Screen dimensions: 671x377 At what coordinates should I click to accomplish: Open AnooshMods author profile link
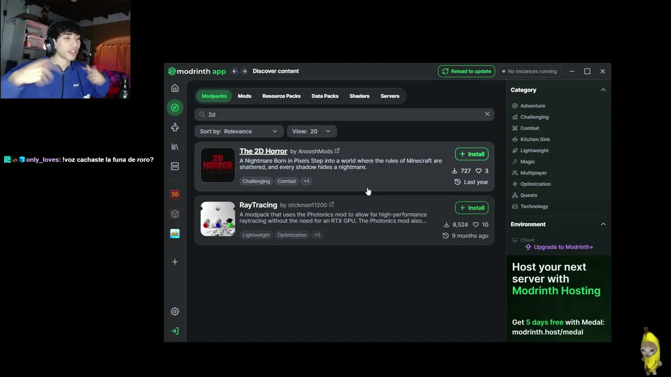coord(316,151)
